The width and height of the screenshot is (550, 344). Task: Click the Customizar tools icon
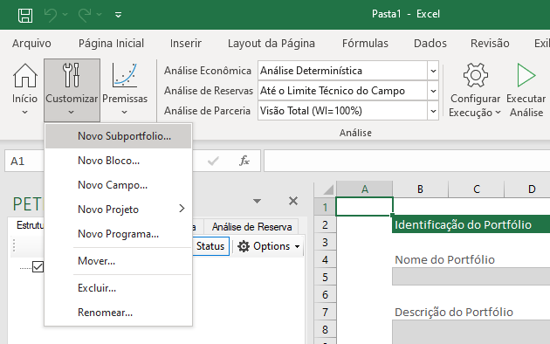tap(72, 75)
